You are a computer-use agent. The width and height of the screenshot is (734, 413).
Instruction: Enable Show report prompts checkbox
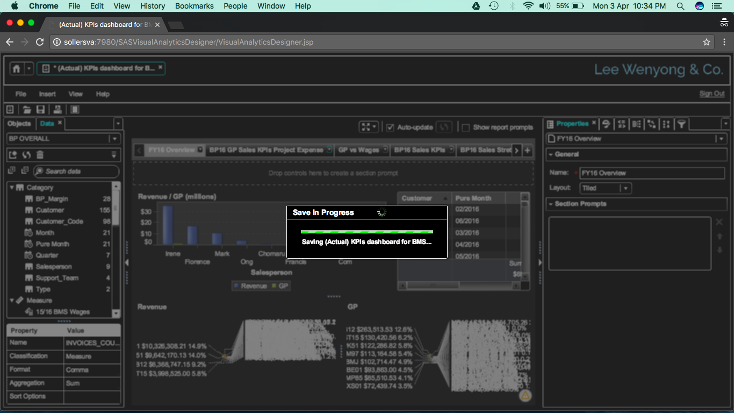coord(466,127)
